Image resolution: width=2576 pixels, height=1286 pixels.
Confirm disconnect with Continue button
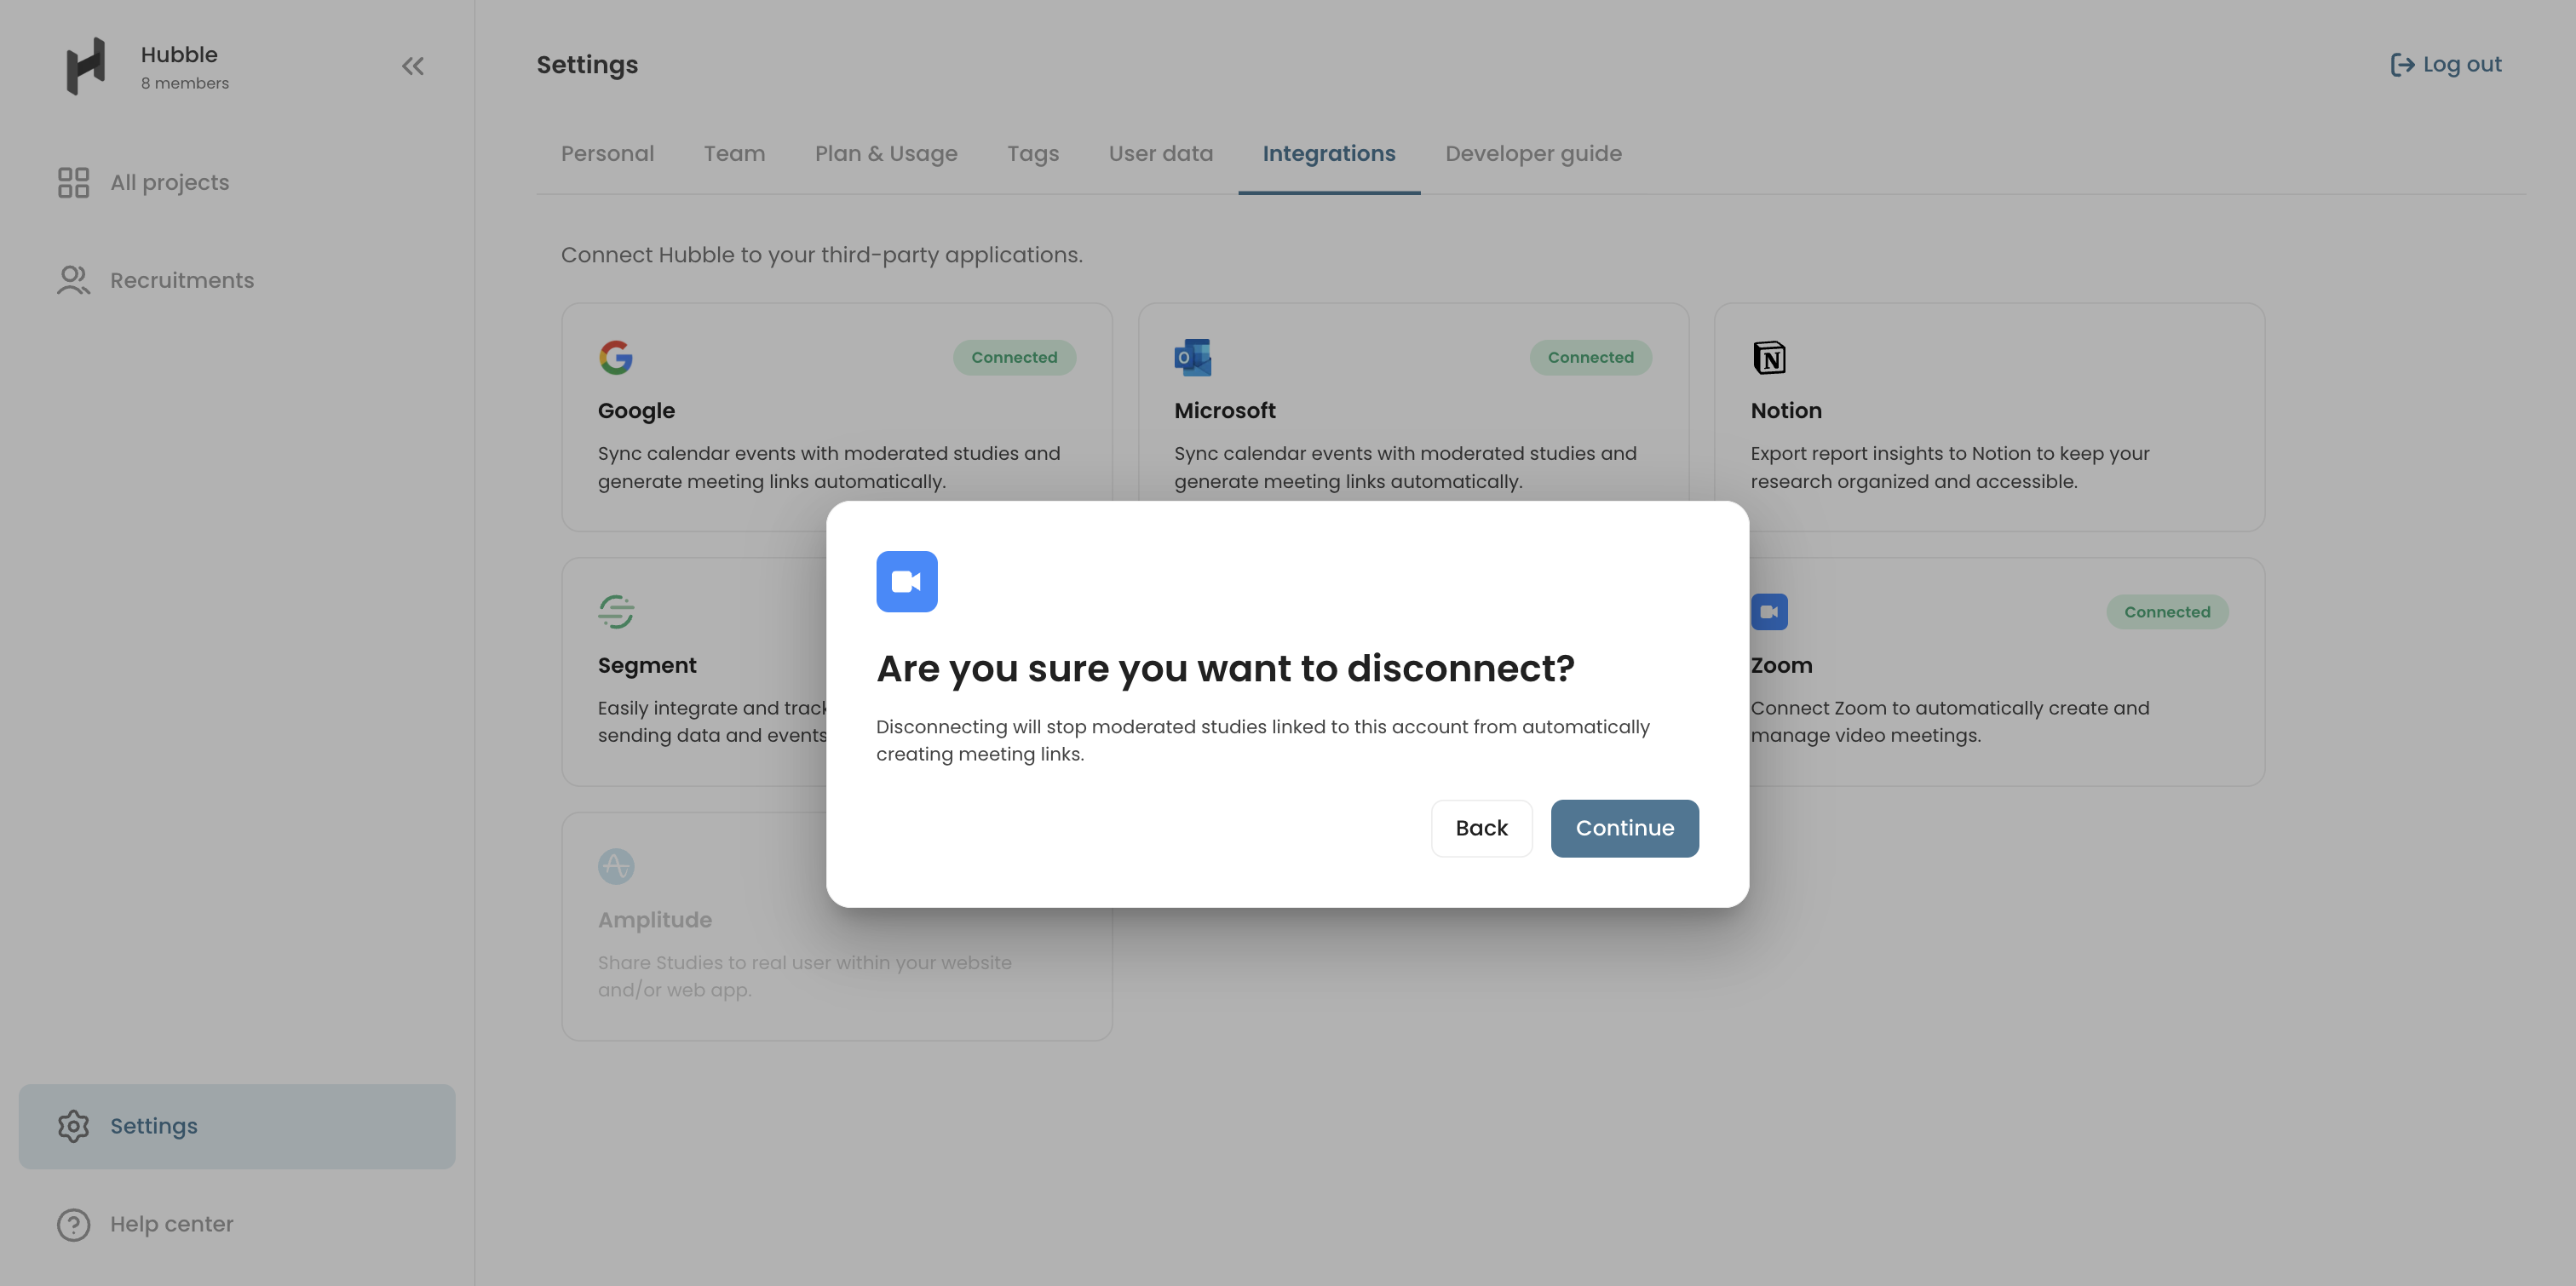[x=1624, y=828]
